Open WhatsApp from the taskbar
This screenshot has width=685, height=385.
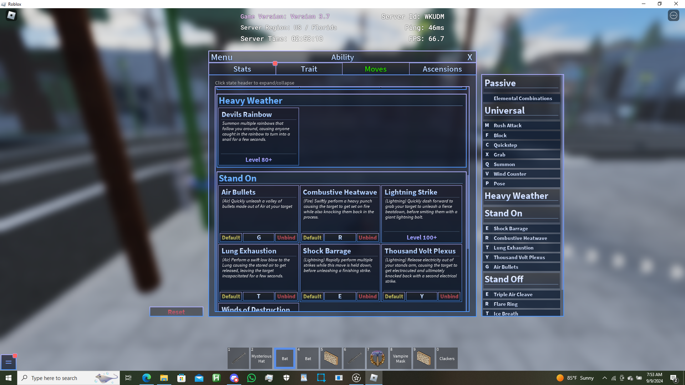pyautogui.click(x=252, y=378)
